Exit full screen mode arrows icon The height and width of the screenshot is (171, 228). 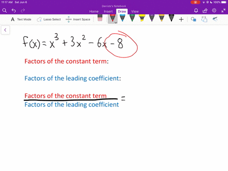click(223, 10)
